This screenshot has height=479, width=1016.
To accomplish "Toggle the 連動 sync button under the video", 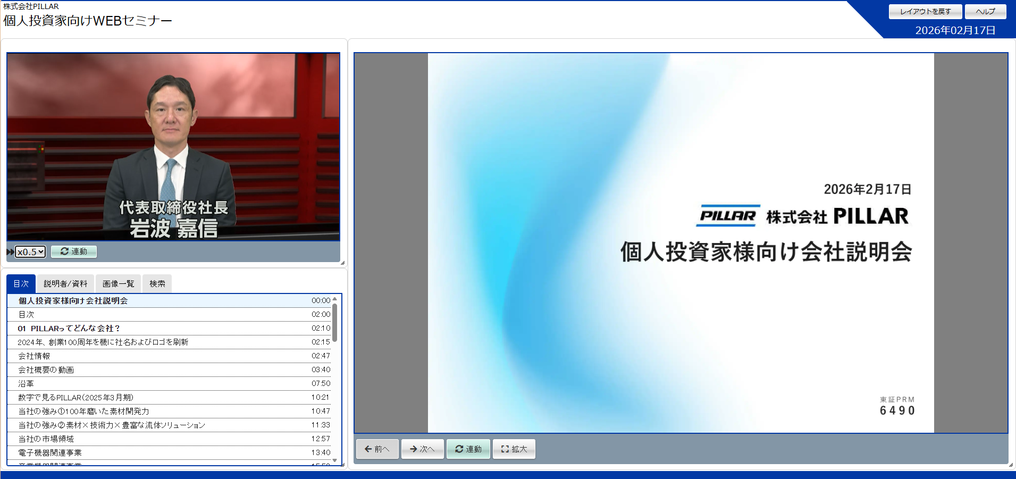I will (74, 251).
